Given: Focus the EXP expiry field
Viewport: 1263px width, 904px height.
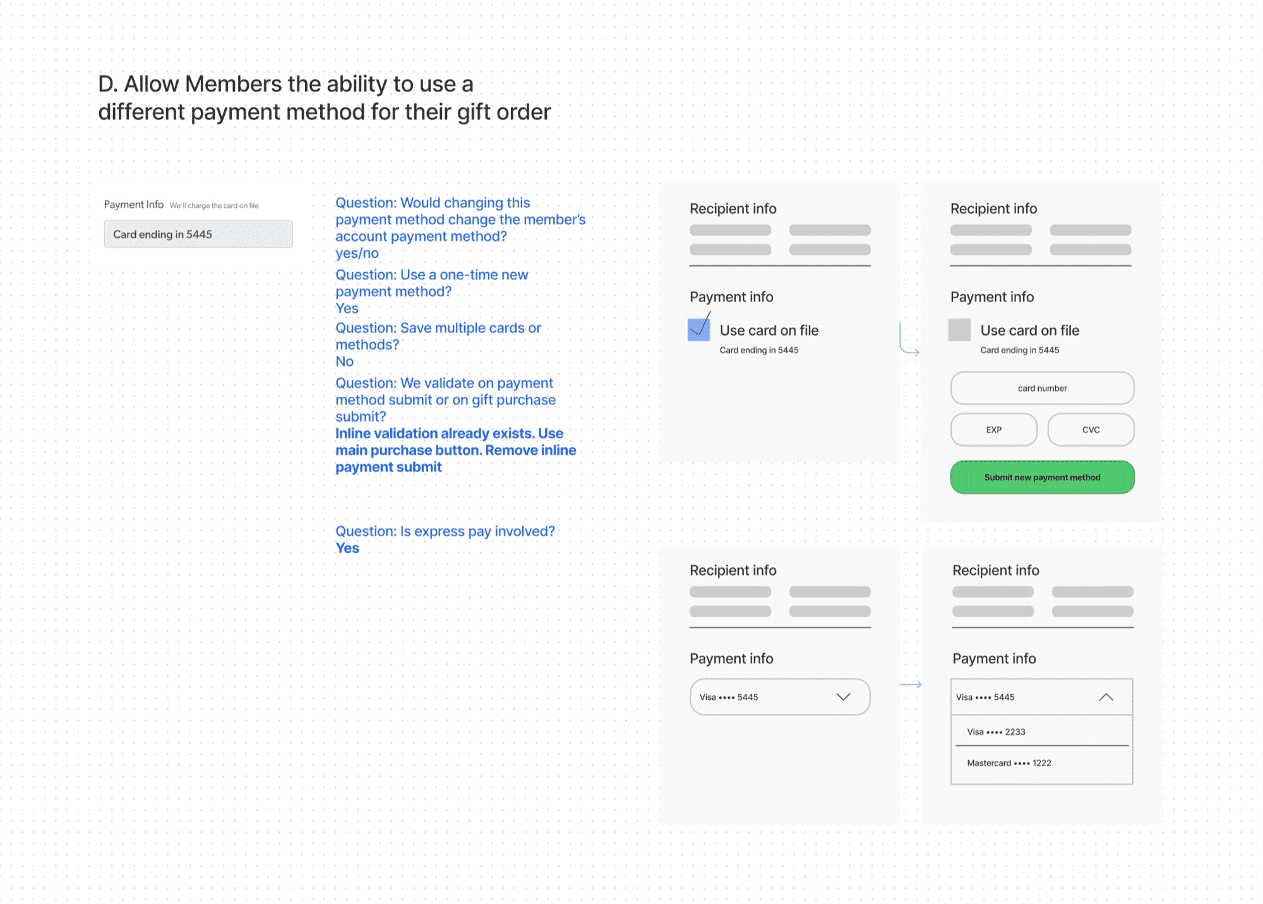Looking at the screenshot, I should click(x=993, y=430).
